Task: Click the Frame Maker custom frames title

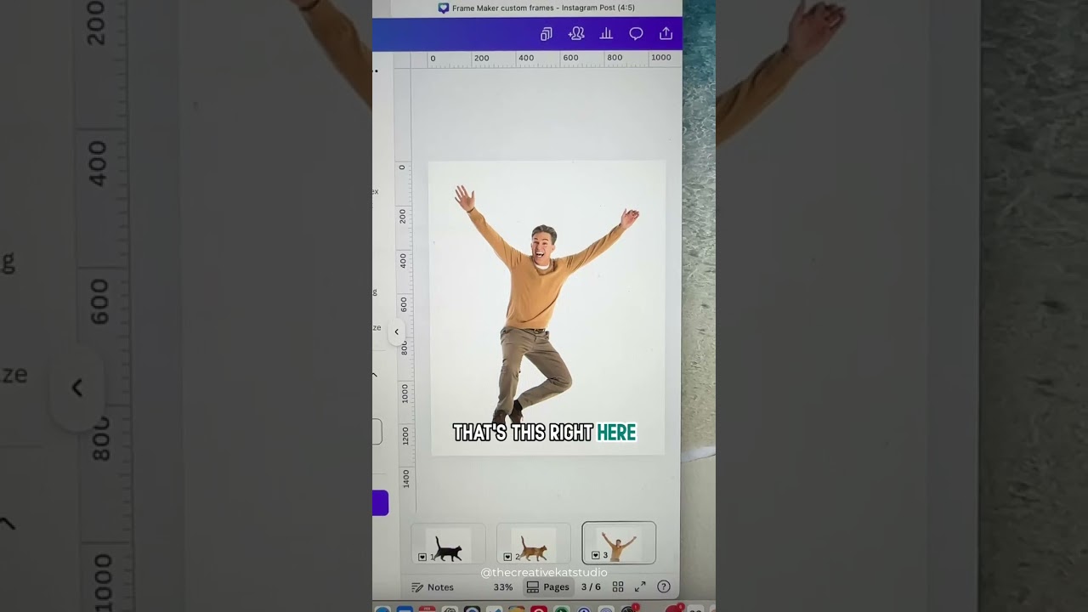Action: 543,8
